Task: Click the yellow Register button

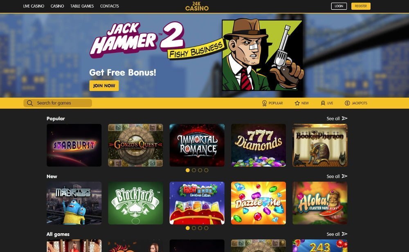Action: pyautogui.click(x=361, y=6)
